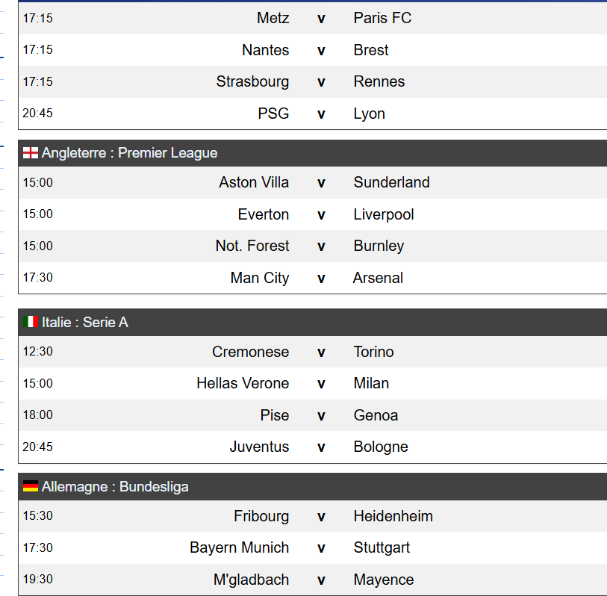
Task: Click the Germany flag icon
Action: pyautogui.click(x=31, y=486)
